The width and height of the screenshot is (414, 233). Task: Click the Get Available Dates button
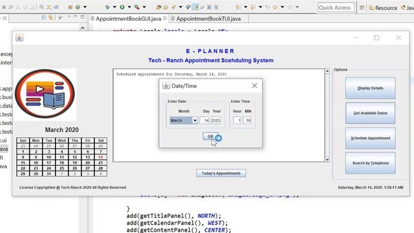[x=370, y=113]
